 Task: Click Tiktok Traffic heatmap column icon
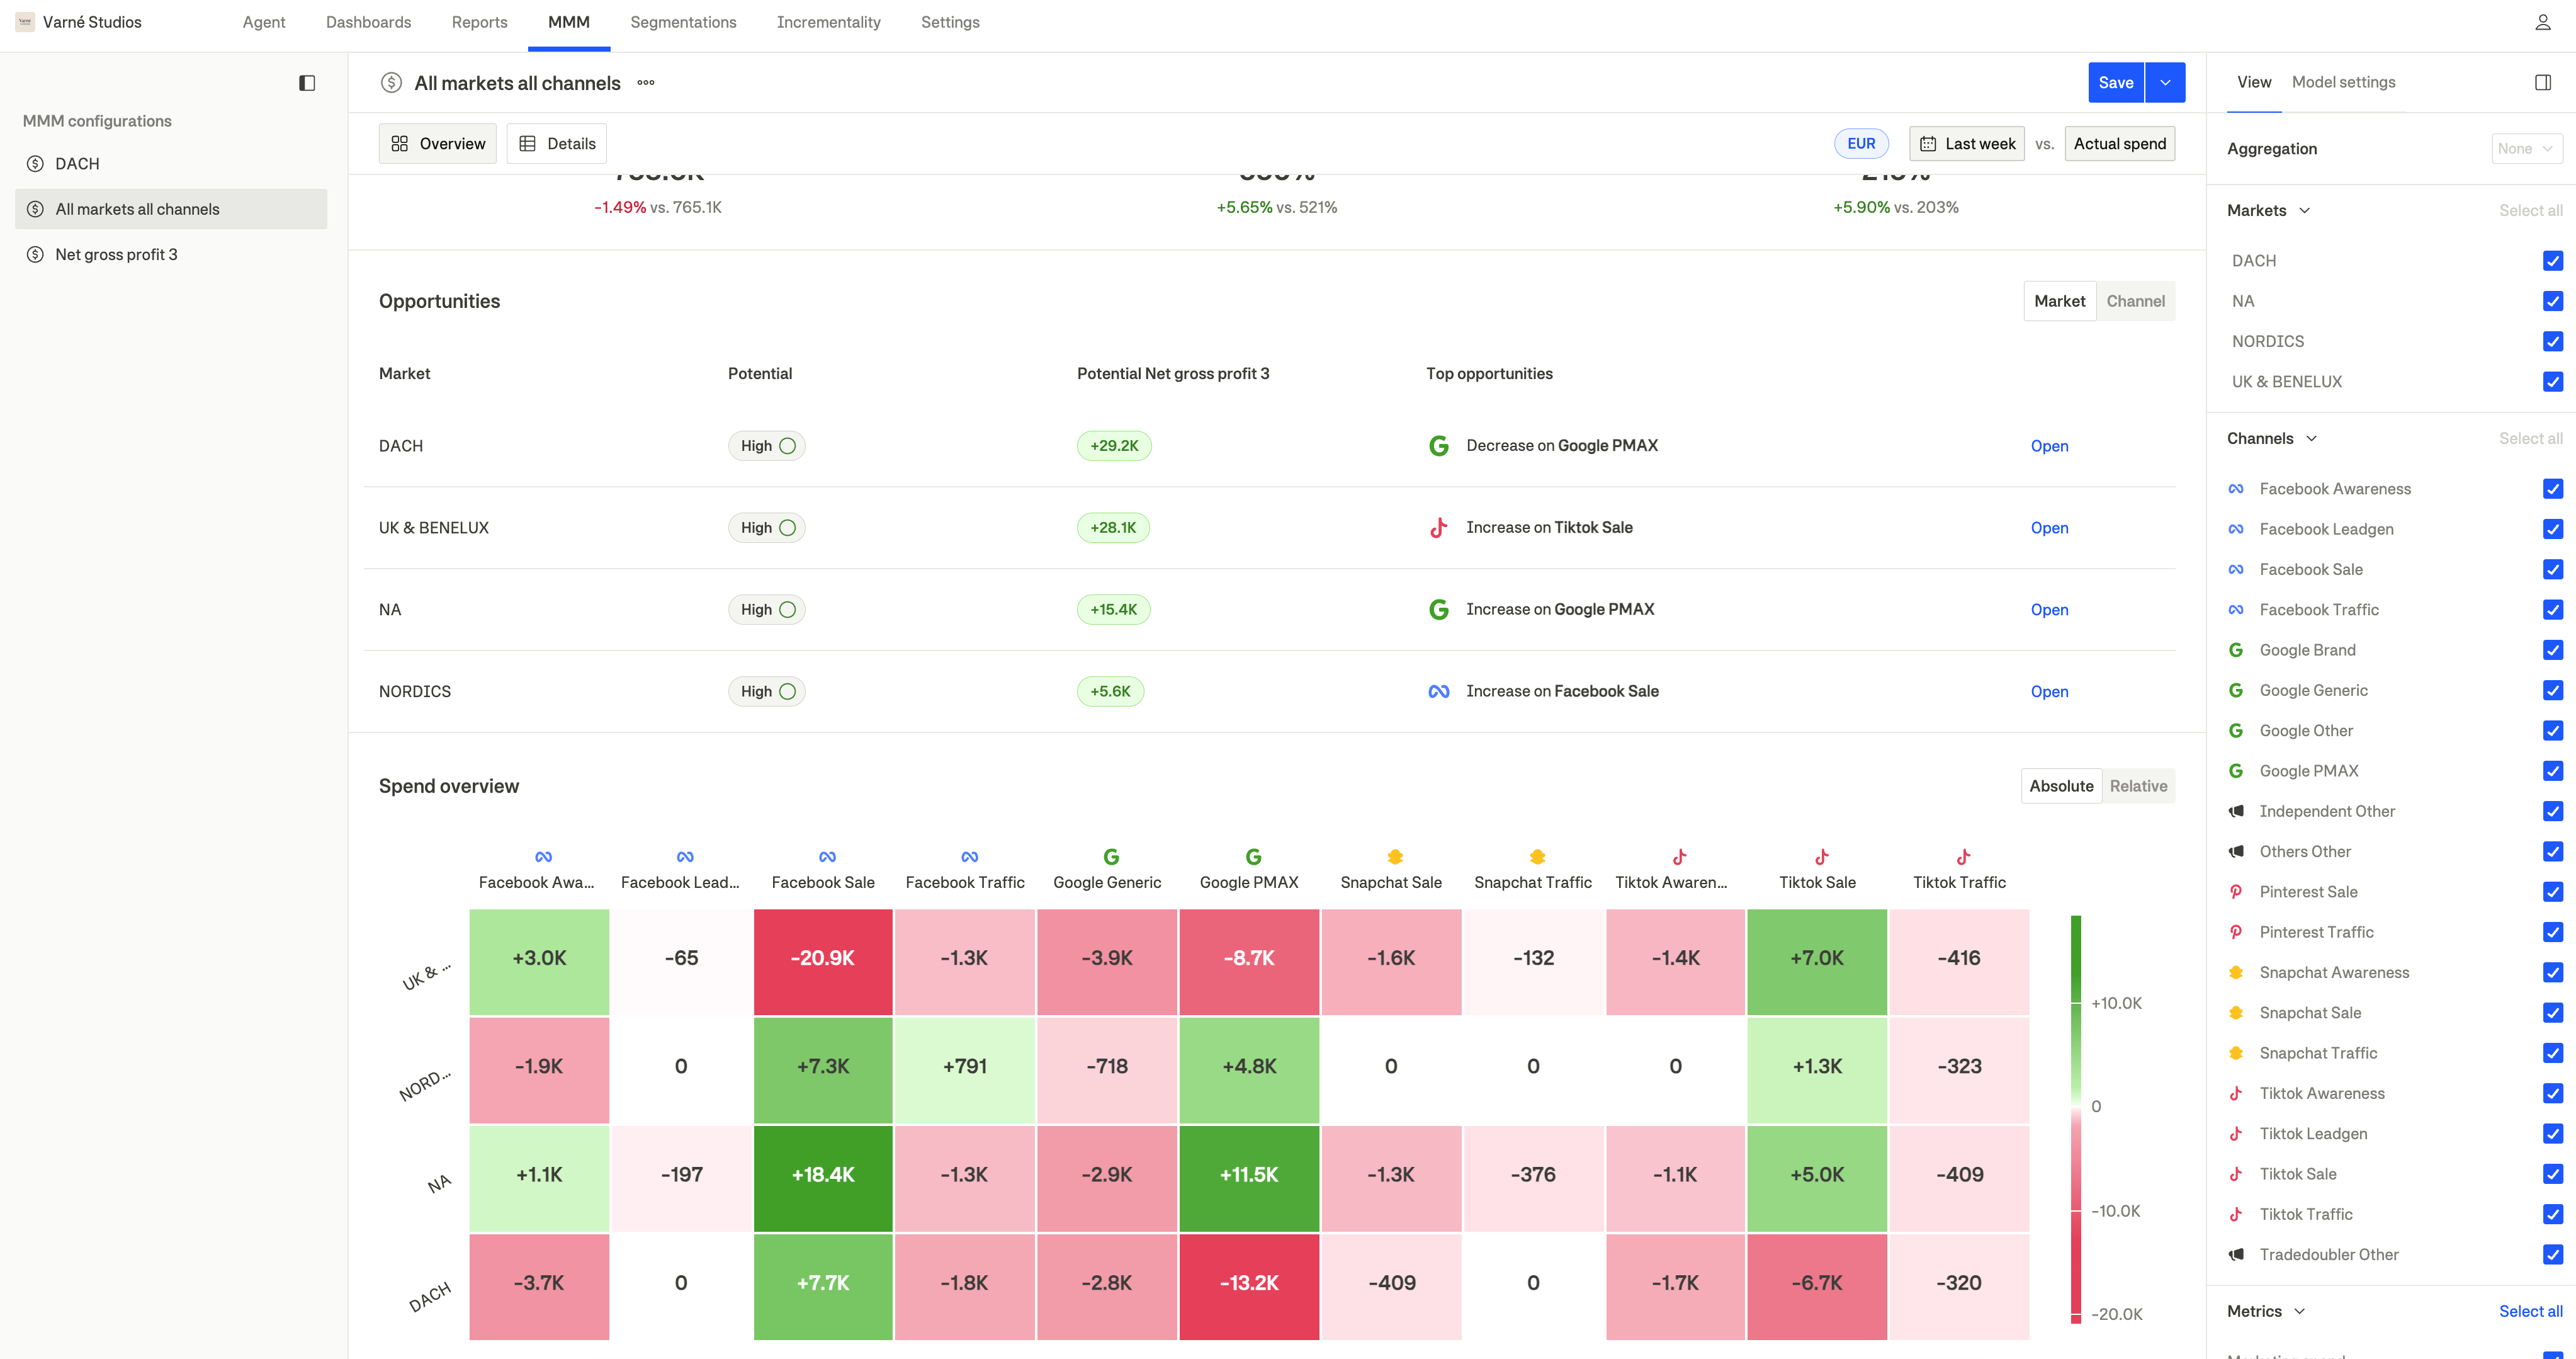pos(1963,857)
